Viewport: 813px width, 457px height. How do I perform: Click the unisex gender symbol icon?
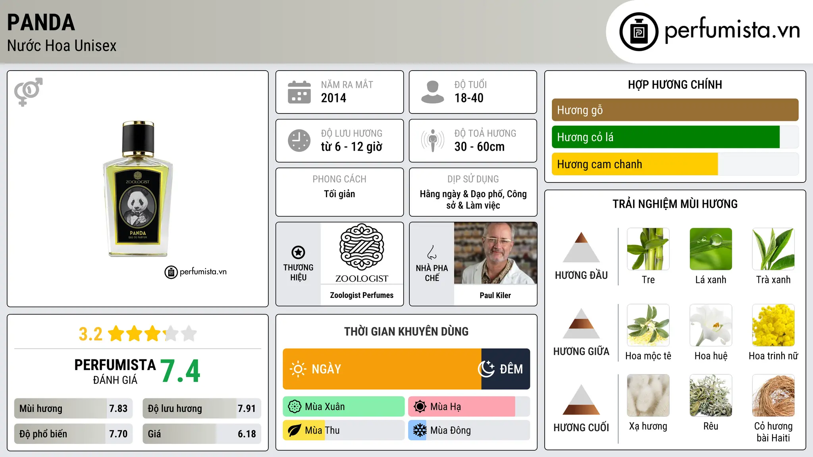pos(28,92)
